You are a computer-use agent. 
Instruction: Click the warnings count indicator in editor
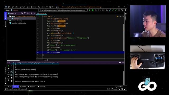[118, 16]
